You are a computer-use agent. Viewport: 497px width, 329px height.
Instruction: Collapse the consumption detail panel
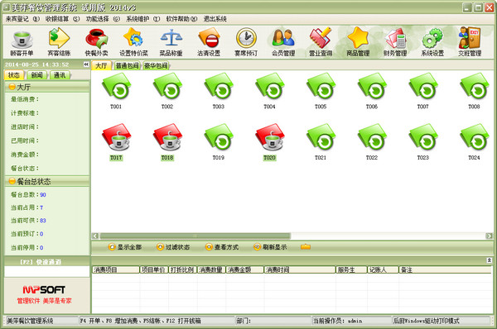pos(489,260)
